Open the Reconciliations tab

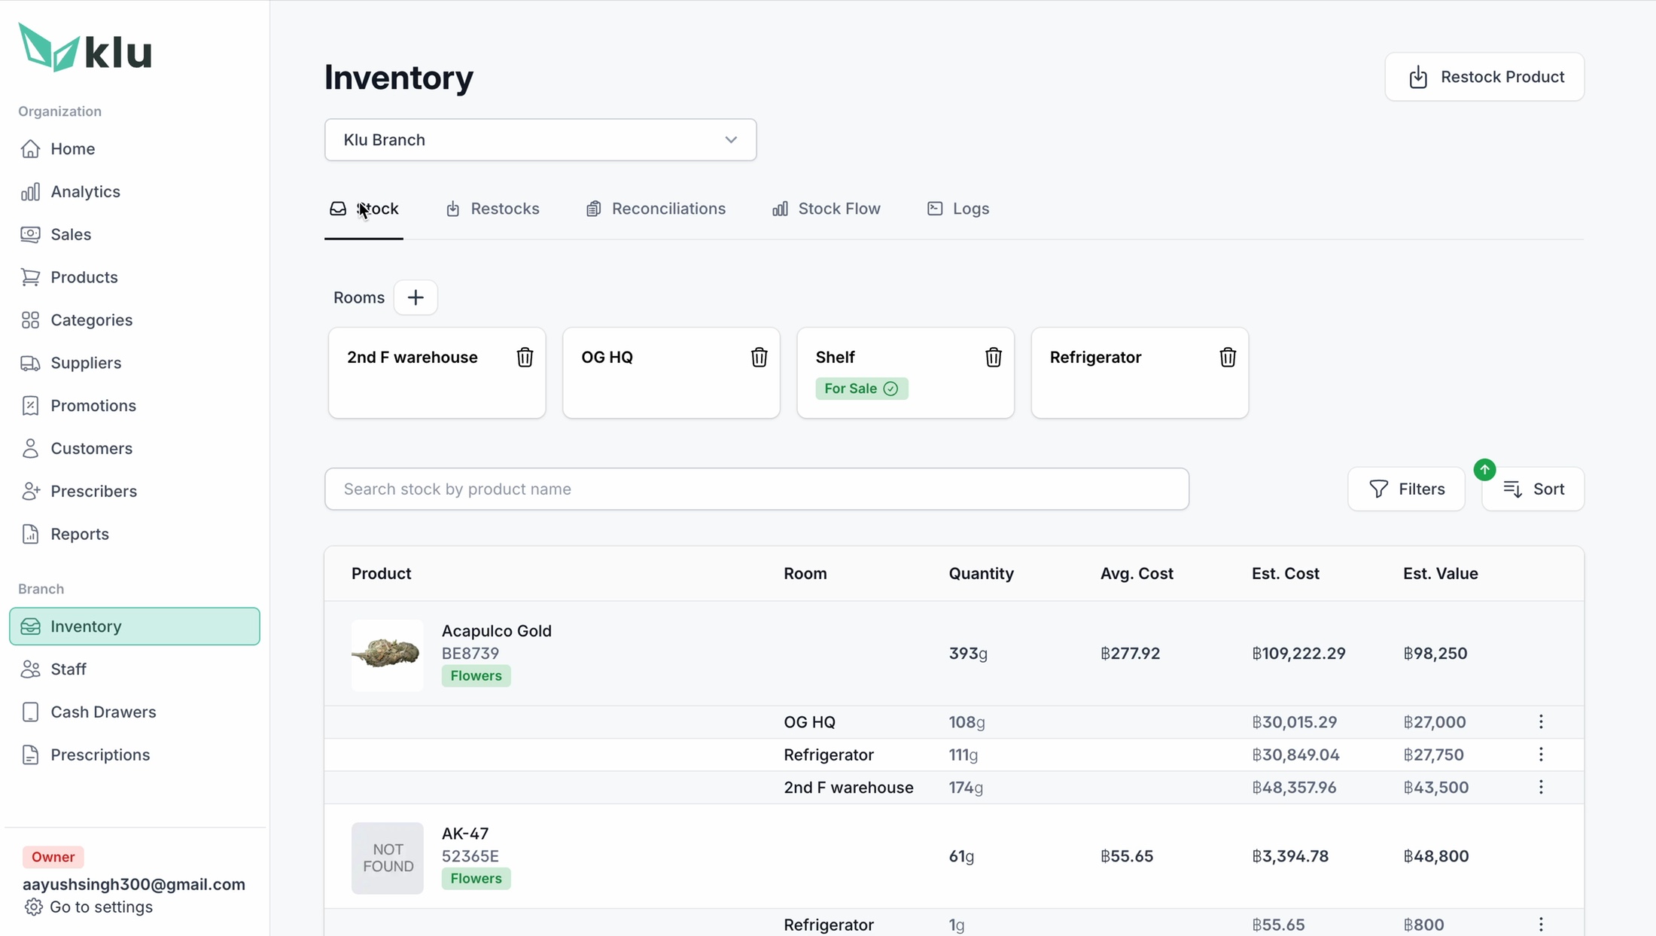(656, 209)
